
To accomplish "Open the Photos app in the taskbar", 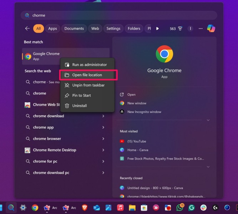I will tap(108, 208).
